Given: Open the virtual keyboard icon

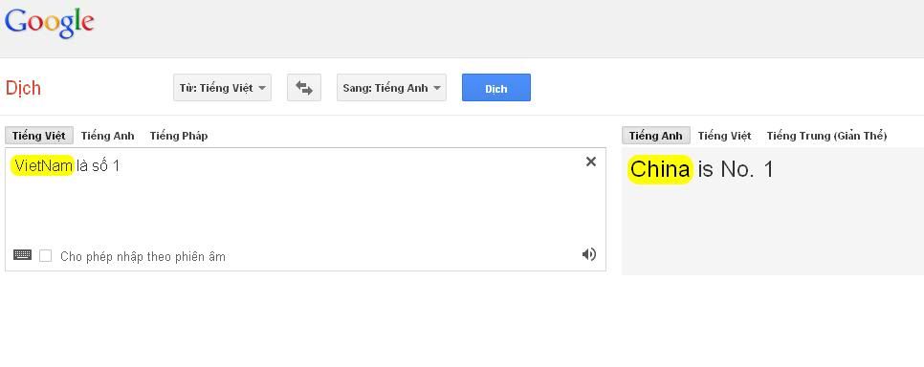Looking at the screenshot, I should 22,255.
